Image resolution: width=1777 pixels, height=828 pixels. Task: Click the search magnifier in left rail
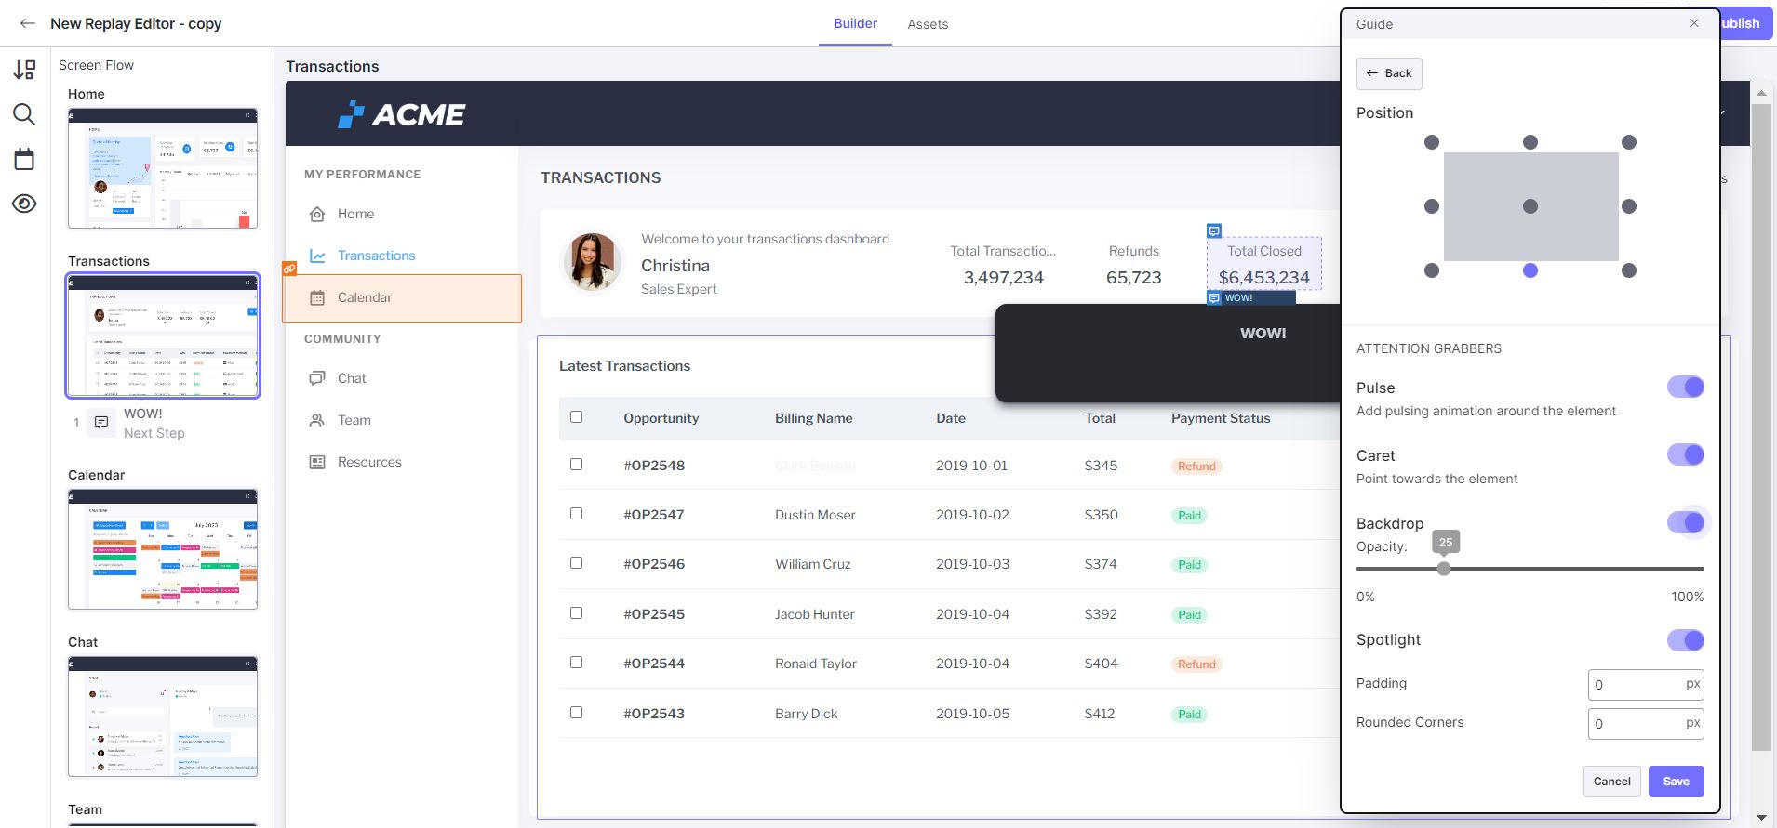pos(24,114)
